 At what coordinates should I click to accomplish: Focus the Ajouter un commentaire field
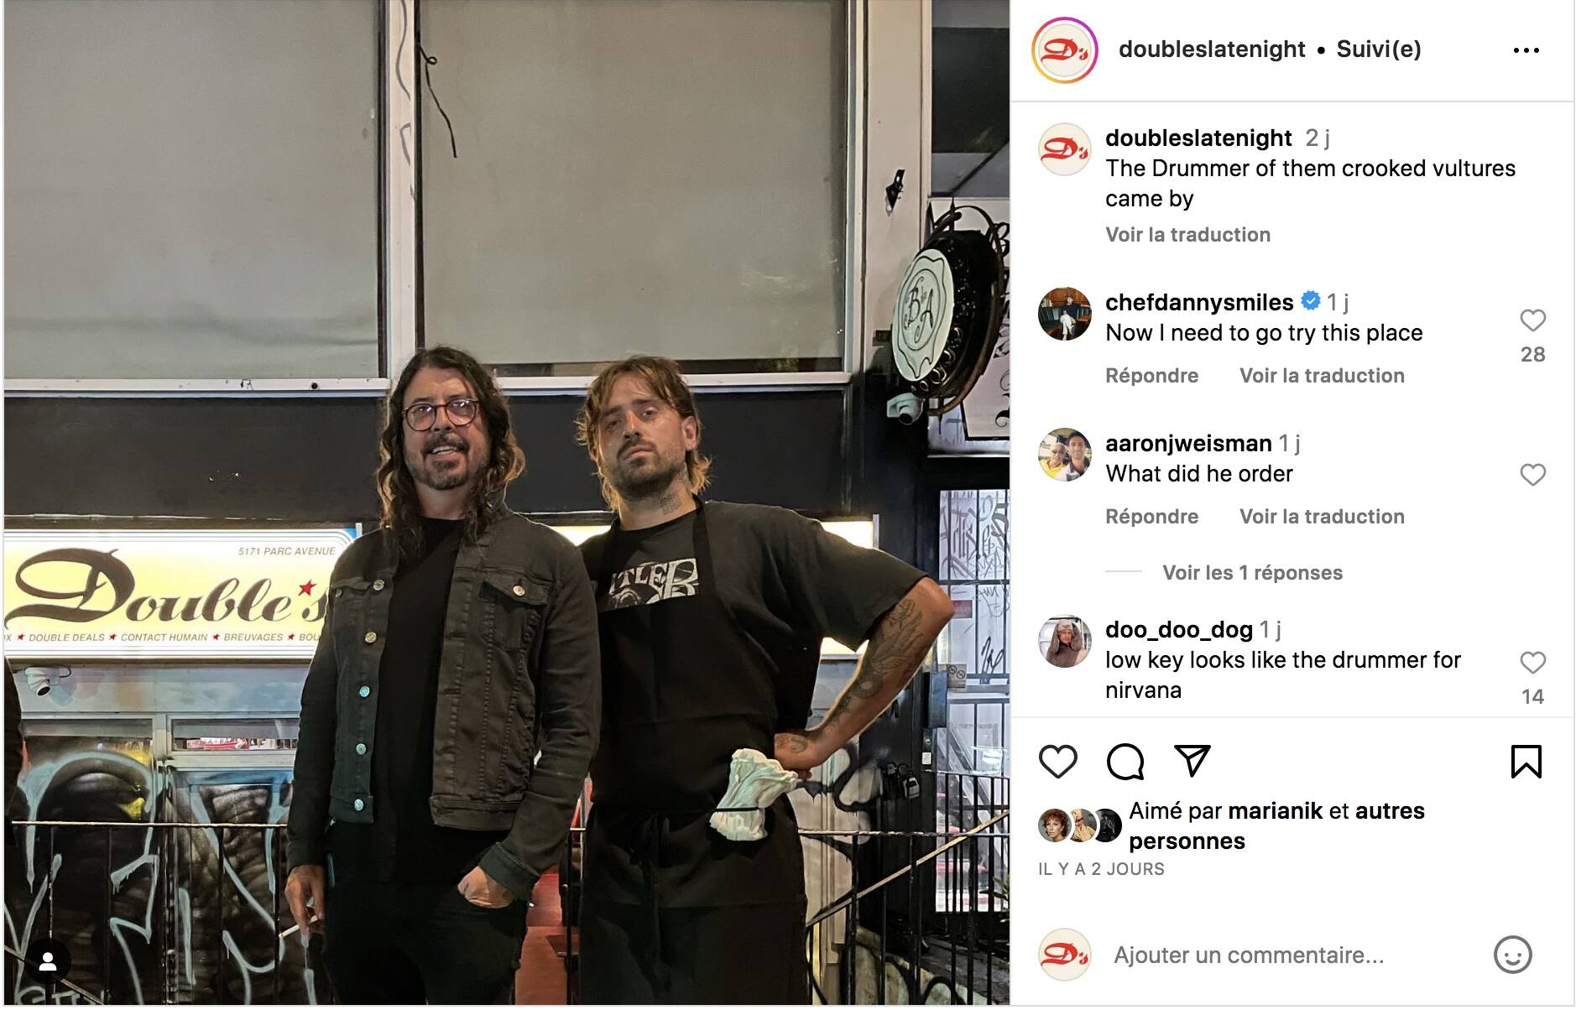(x=1292, y=955)
